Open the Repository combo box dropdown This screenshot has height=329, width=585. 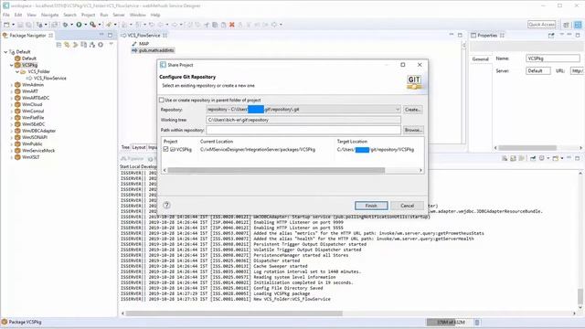tap(398, 110)
